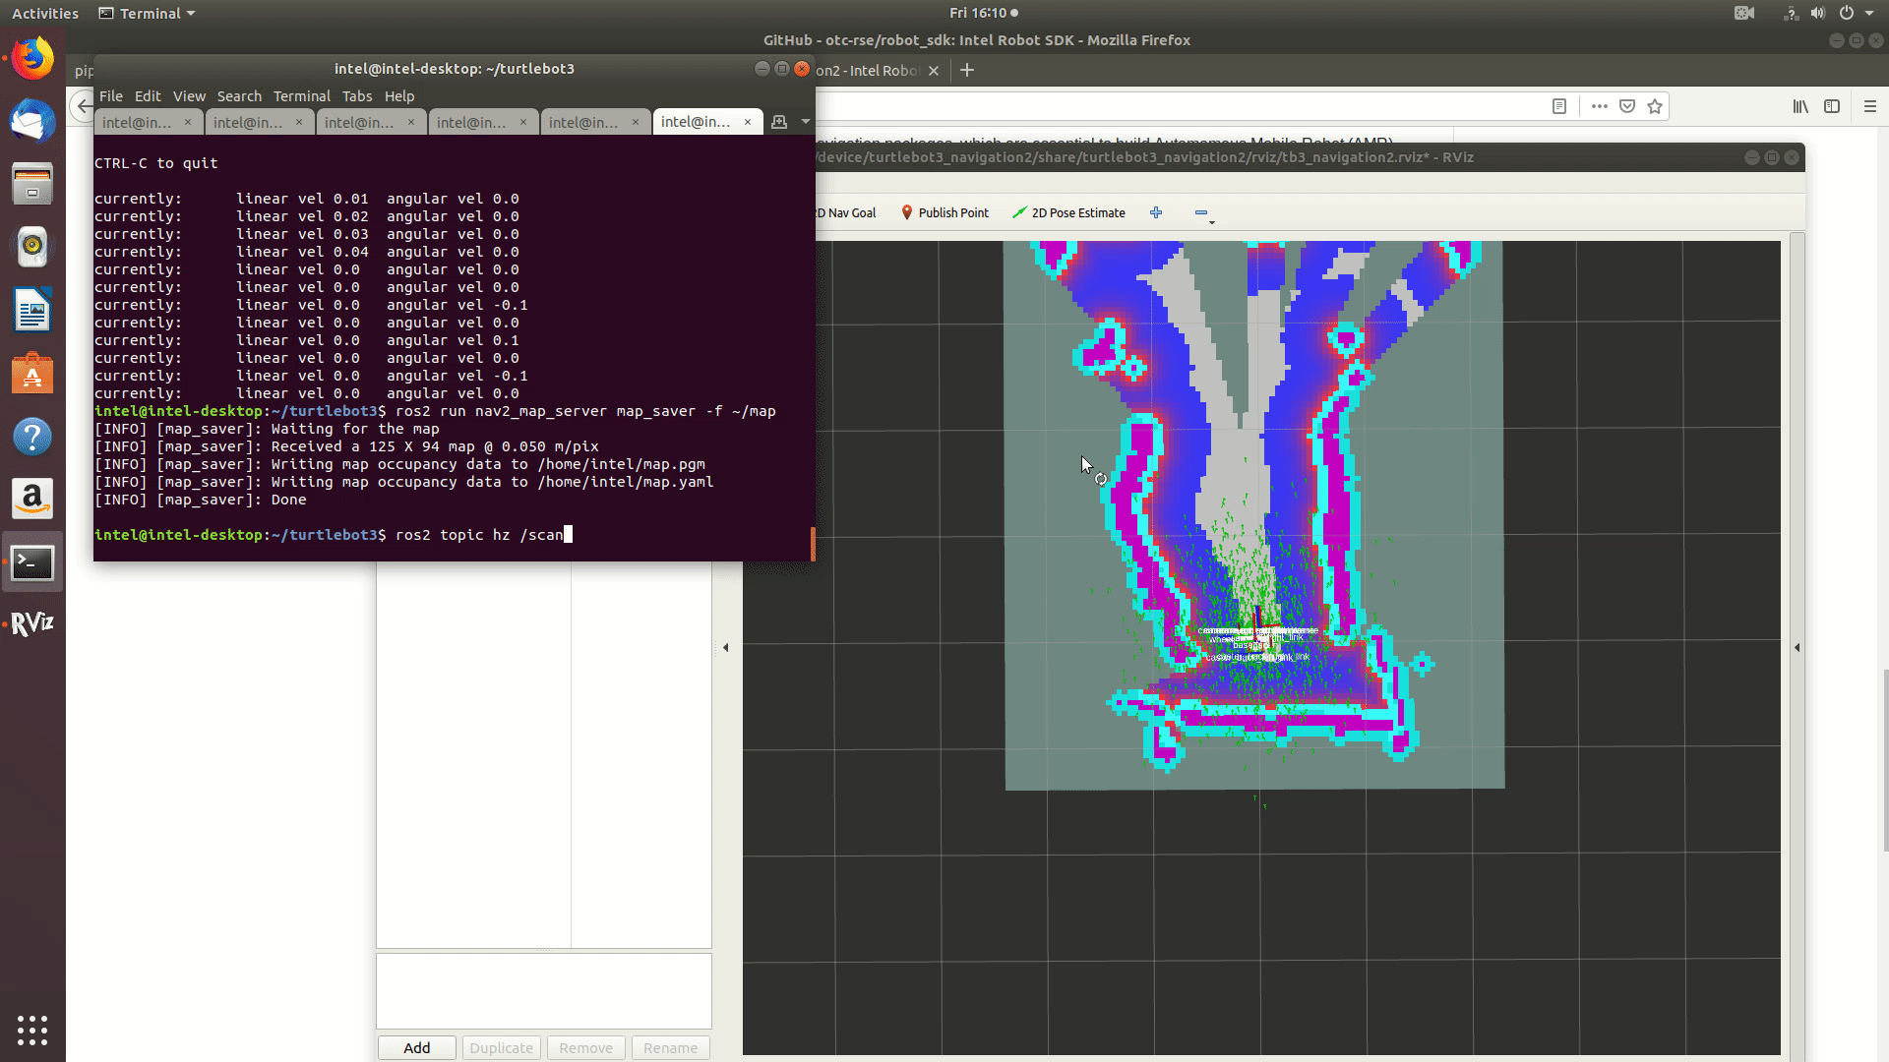
Task: Click Firefox bookmark star icon
Action: pyautogui.click(x=1655, y=106)
